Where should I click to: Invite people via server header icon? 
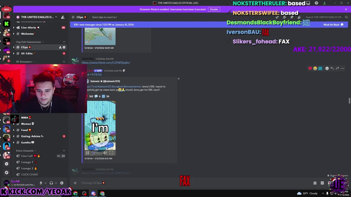(x=63, y=17)
